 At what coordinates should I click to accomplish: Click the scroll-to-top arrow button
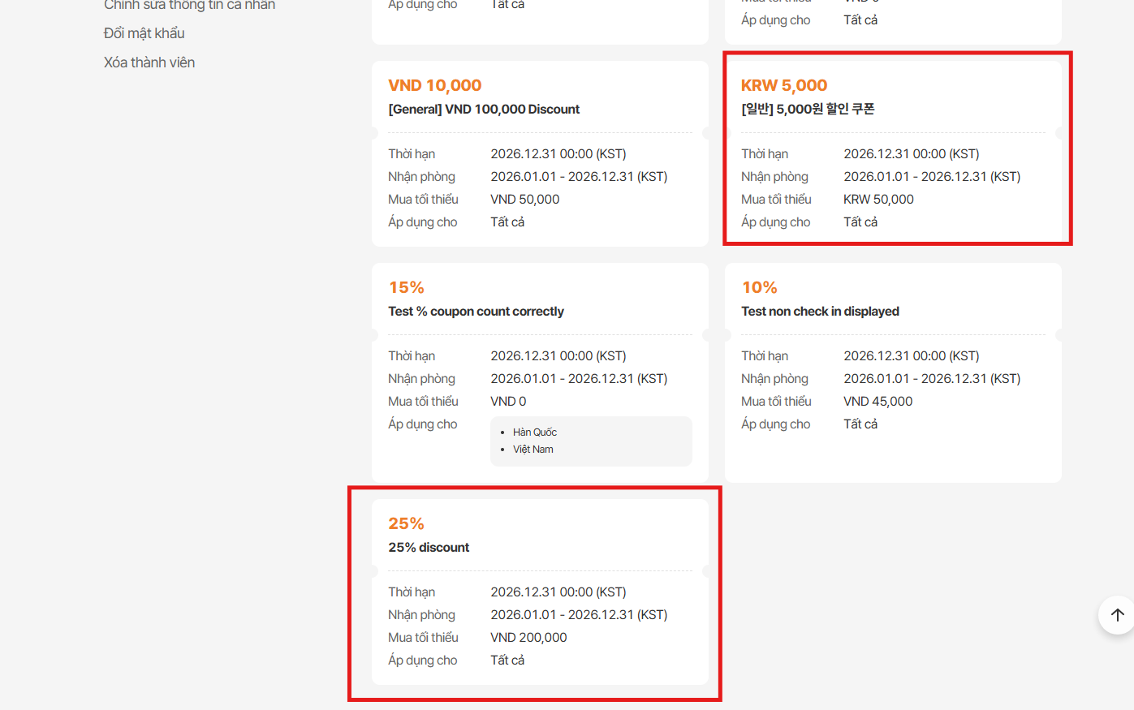[x=1117, y=615]
